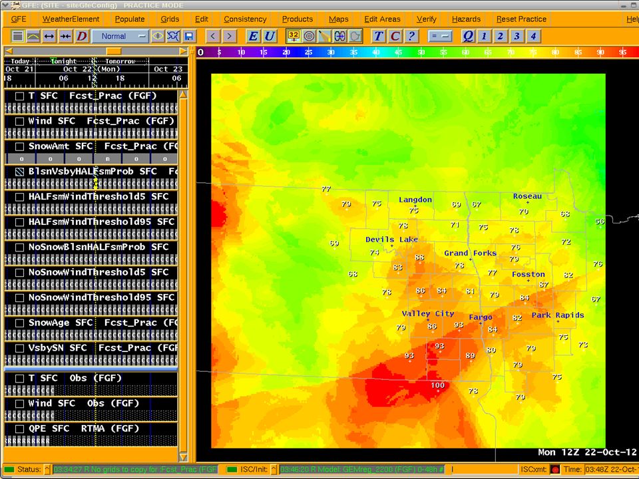Image resolution: width=639 pixels, height=479 pixels.
Task: Click the blue T toolbar icon
Action: point(378,36)
